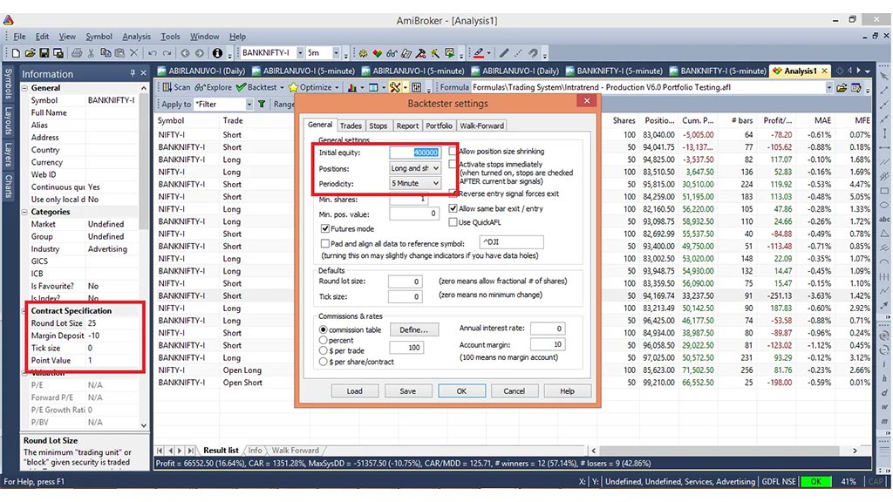This screenshot has height=502, width=893.
Task: Uncheck Allow same bar exit / entry
Action: point(453,208)
